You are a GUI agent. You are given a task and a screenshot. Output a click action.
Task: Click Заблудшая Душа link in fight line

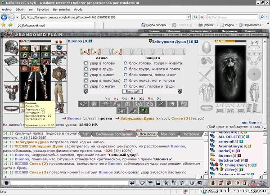coord(137,119)
